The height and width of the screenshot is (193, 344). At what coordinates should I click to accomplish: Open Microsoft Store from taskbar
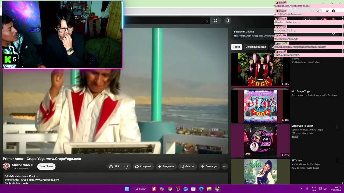pyautogui.click(x=193, y=189)
